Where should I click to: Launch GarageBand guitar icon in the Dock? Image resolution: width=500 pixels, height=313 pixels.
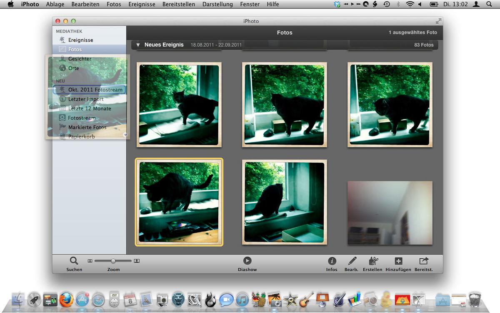[306, 299]
